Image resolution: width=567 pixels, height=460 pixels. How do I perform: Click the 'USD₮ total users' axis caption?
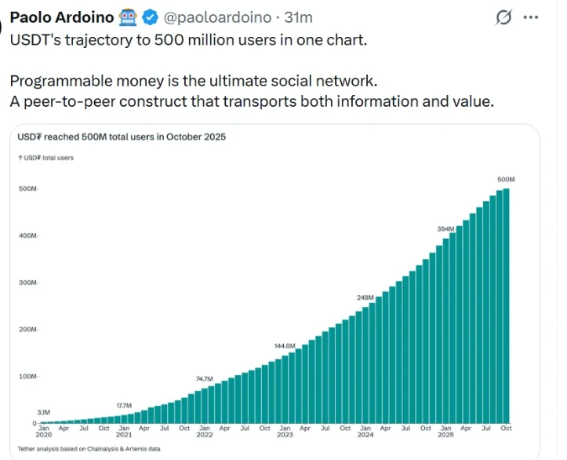click(45, 158)
